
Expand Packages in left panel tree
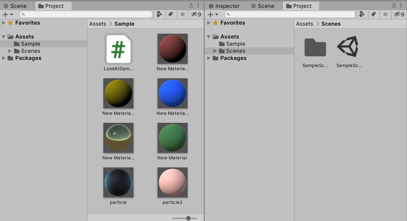(4, 58)
